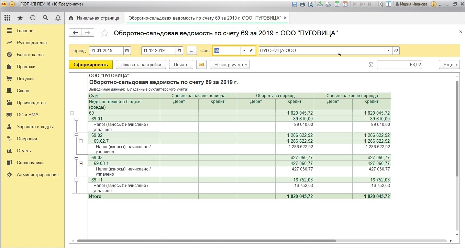Image resolution: width=465 pixels, height=248 pixels.
Task: Open the Еще menu dropdown
Action: coord(449,64)
